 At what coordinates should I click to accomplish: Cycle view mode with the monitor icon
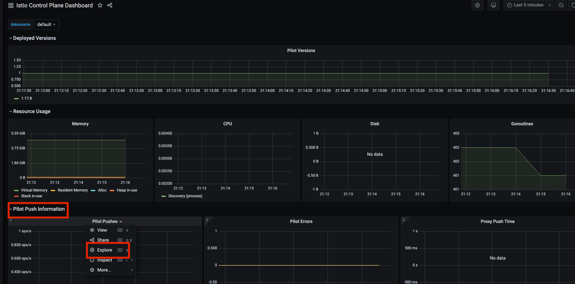493,5
